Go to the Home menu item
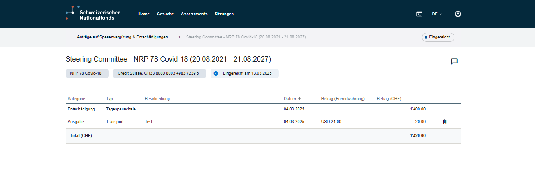The width and height of the screenshot is (535, 182). [144, 14]
